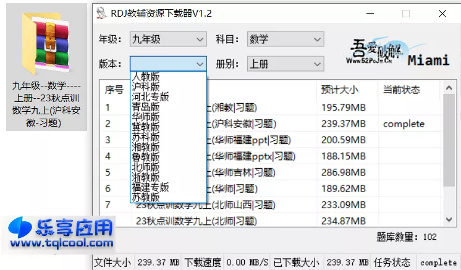Open the WinRAR archive 九年级--数学 on desktop
This screenshot has height=270, width=461.
[x=46, y=67]
